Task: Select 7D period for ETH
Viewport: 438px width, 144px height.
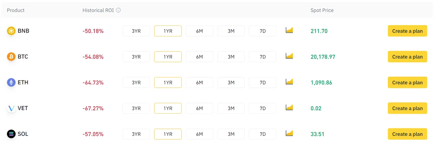Action: [263, 82]
